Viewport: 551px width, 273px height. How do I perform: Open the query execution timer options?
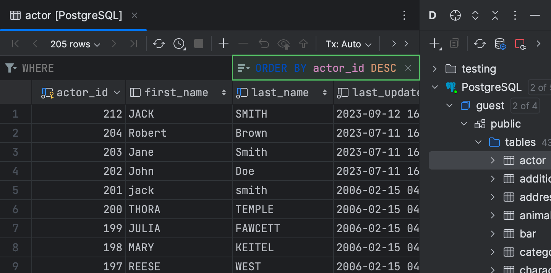coord(179,44)
